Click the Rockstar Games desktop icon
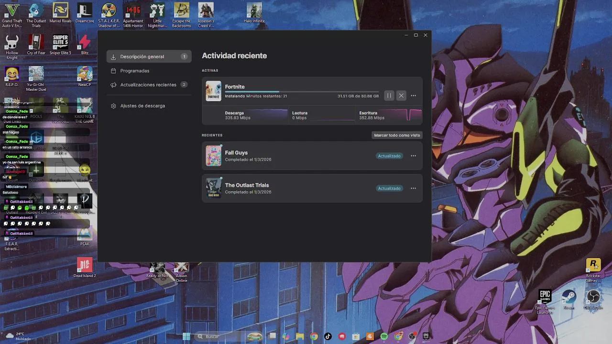 593,270
